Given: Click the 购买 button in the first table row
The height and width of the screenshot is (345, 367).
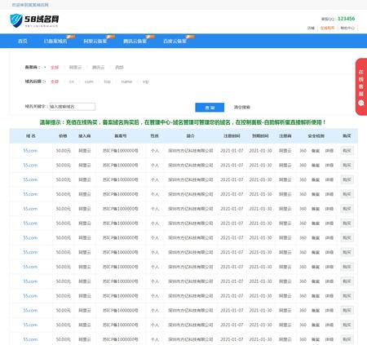Looking at the screenshot, I should pyautogui.click(x=347, y=150).
